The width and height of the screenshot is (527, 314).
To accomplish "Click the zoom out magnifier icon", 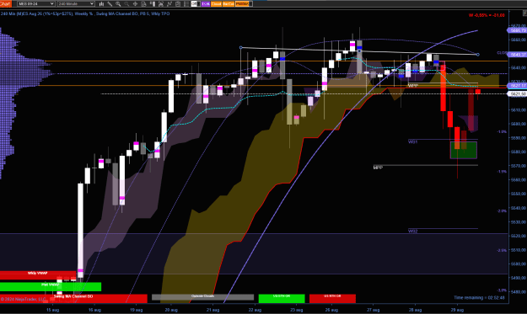I will click(126, 4).
